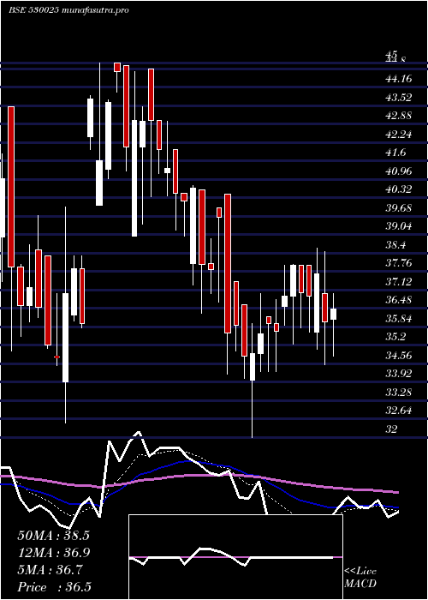Click the 33.28 price axis label
The width and height of the screenshot is (428, 600).
399,392
